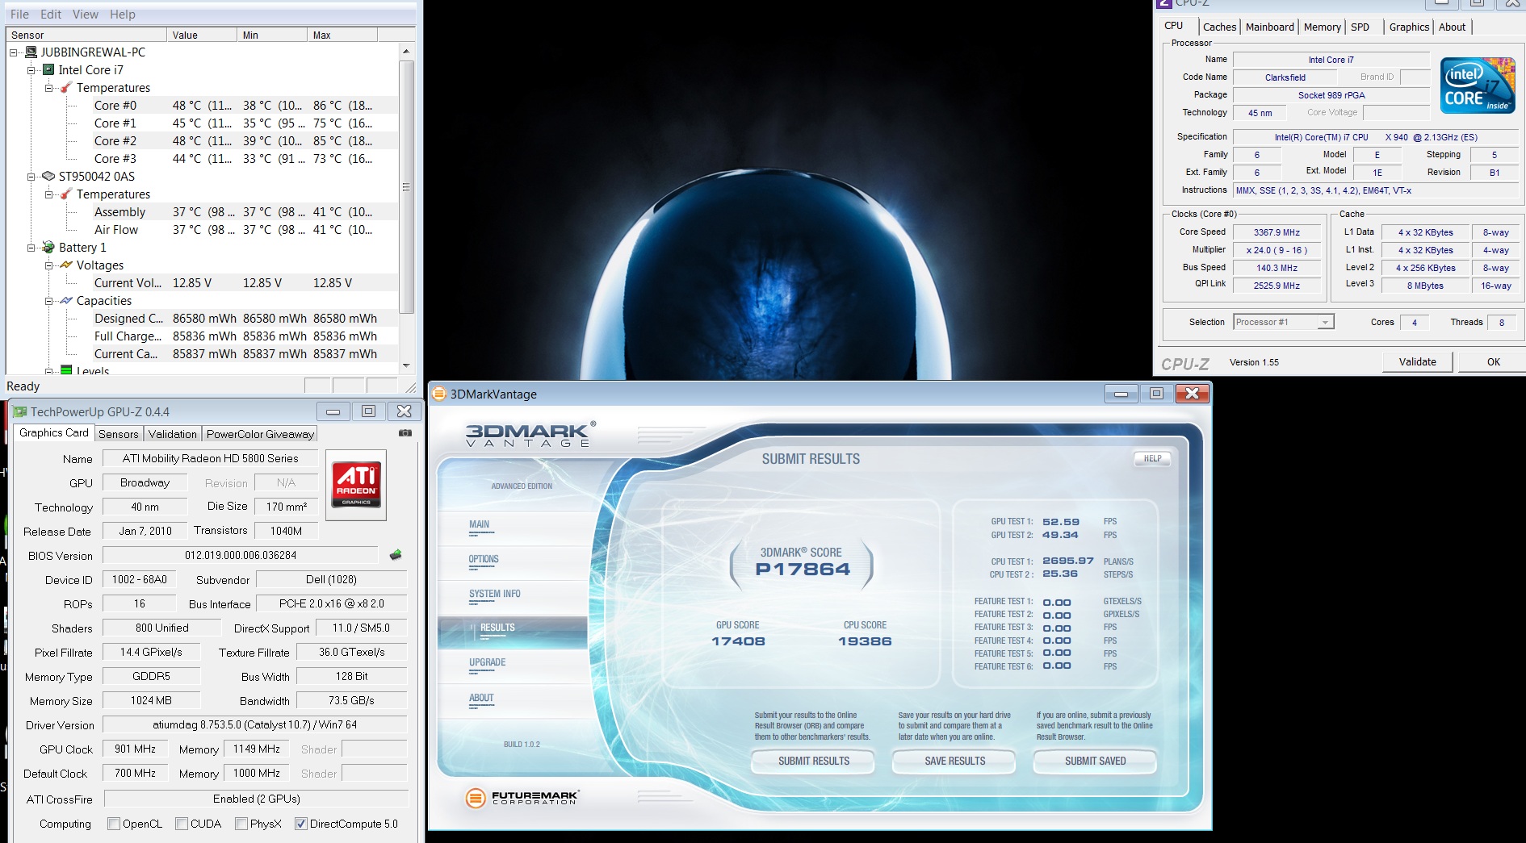
Task: Enable the PhysX checkbox in GPU-Z
Action: point(241,824)
